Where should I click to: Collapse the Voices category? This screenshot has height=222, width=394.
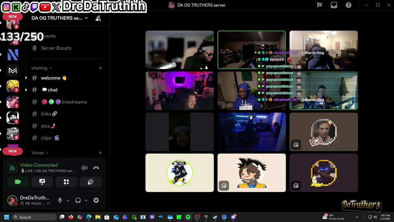point(40,153)
